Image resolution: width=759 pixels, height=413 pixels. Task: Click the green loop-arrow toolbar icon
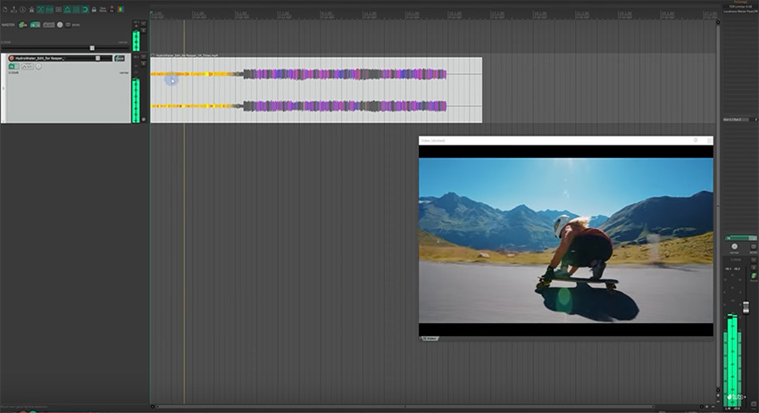point(85,10)
